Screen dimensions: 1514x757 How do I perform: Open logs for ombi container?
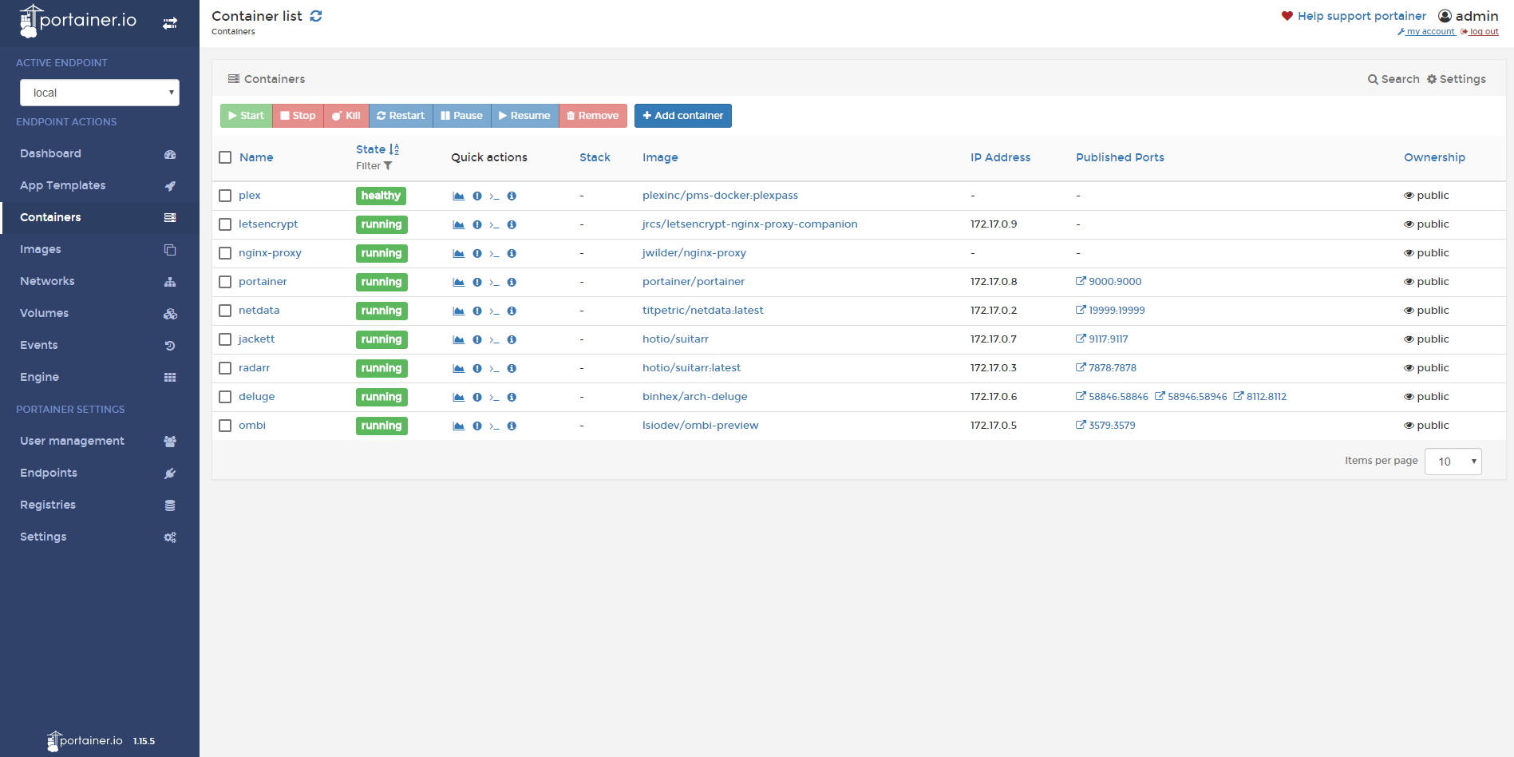[x=477, y=426]
